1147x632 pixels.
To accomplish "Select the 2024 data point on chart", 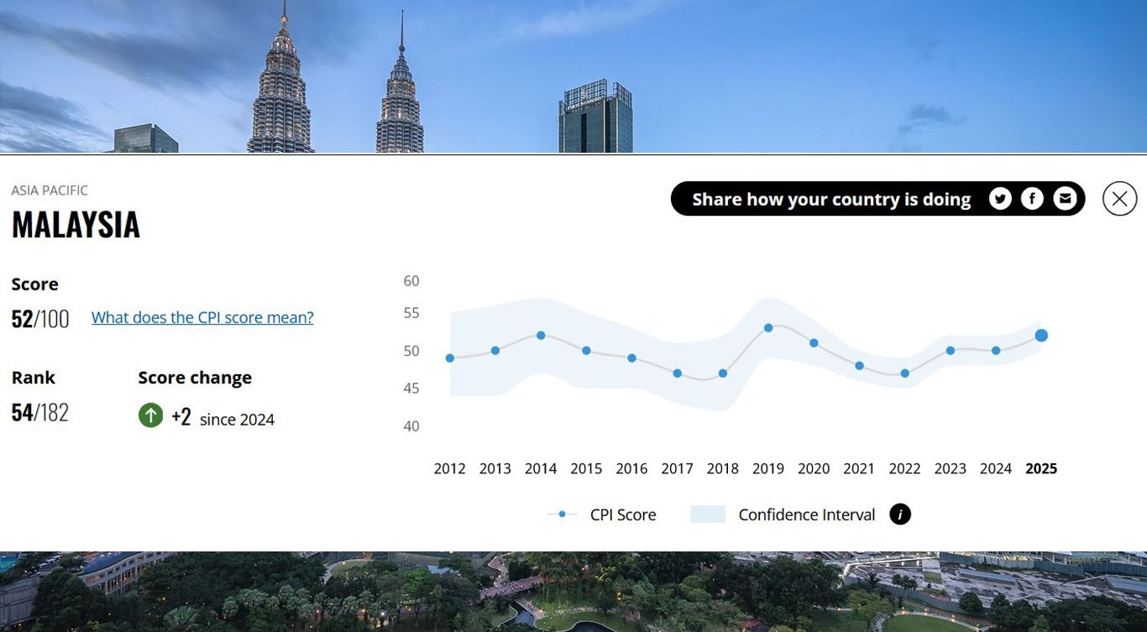I will click(996, 351).
